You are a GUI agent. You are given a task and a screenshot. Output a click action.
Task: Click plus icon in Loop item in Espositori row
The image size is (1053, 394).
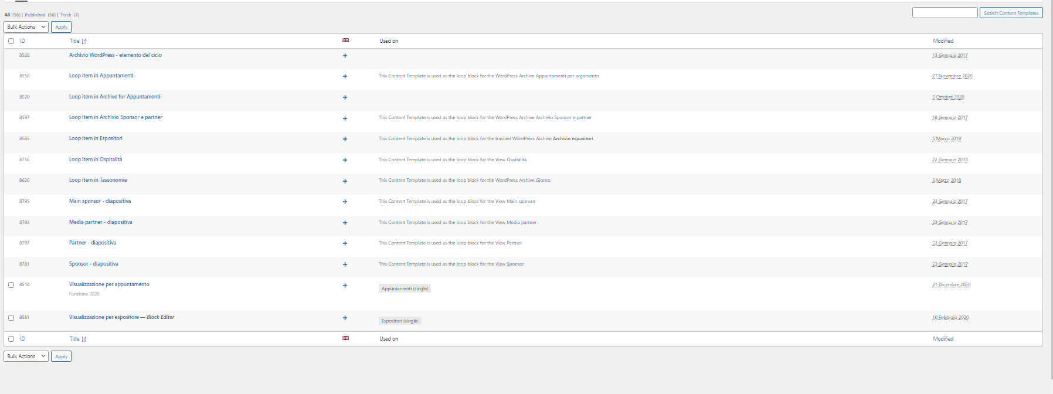[345, 139]
